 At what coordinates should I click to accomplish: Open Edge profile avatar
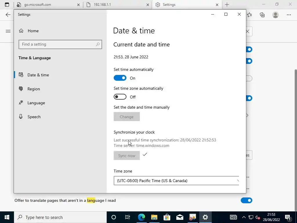click(x=276, y=15)
